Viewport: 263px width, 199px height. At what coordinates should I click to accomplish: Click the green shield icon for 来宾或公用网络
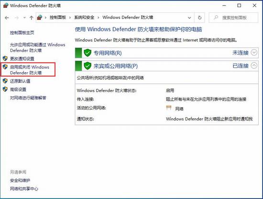point(88,66)
